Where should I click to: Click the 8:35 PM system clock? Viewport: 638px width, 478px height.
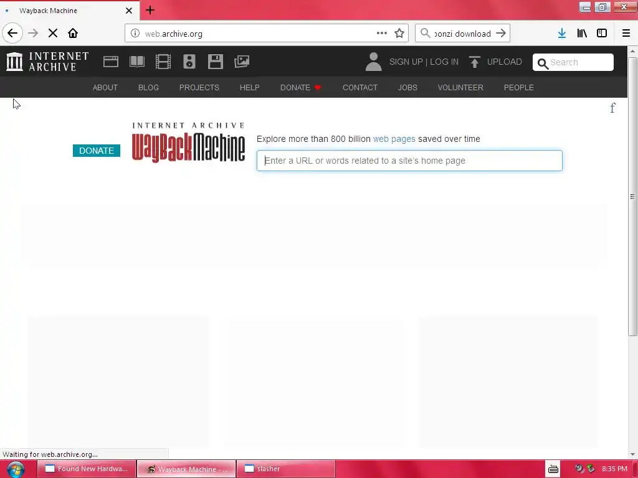coord(614,469)
